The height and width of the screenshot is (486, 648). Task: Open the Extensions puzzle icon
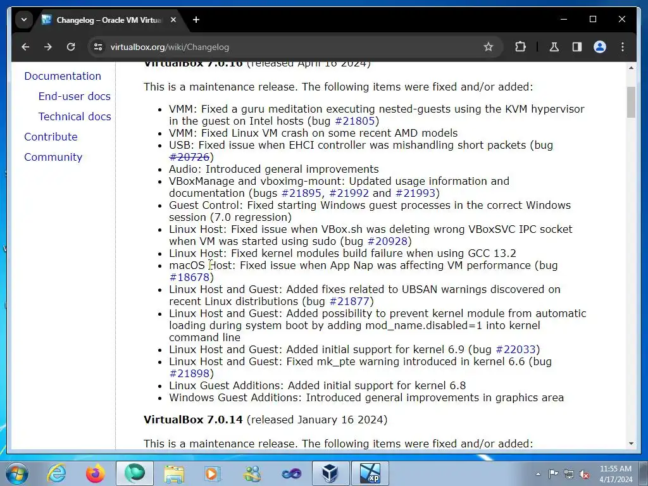pos(520,47)
